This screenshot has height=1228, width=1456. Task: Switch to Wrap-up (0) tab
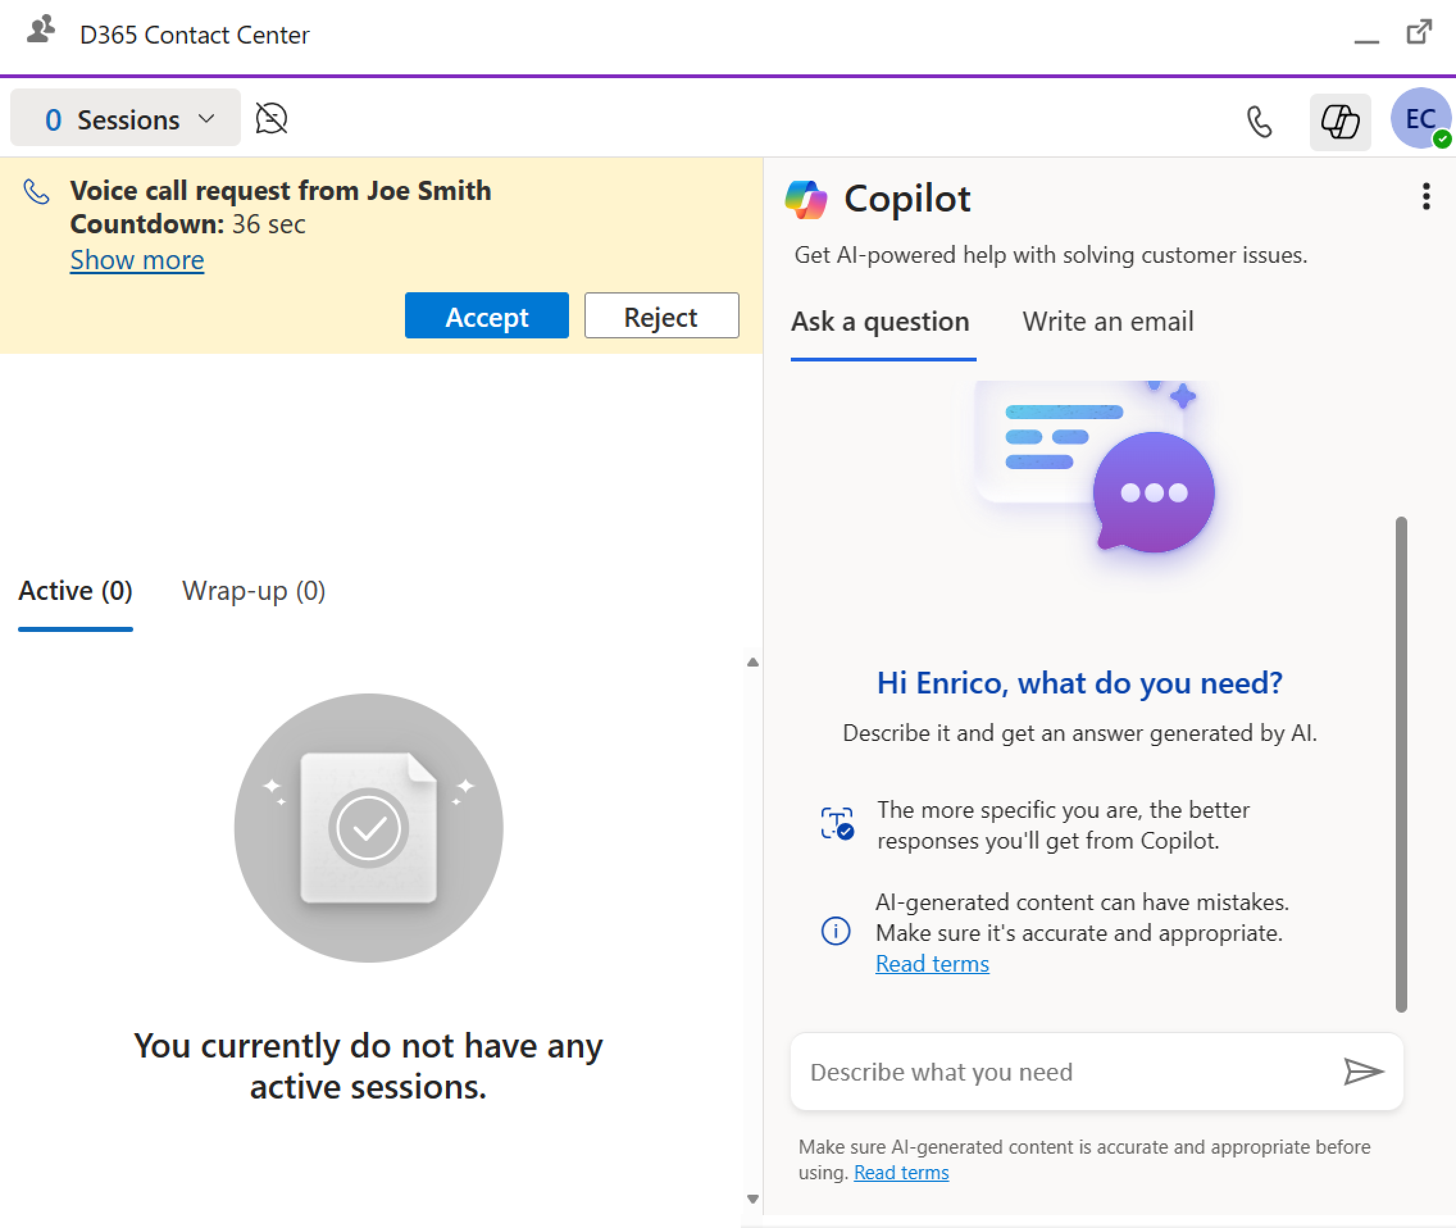coord(253,591)
